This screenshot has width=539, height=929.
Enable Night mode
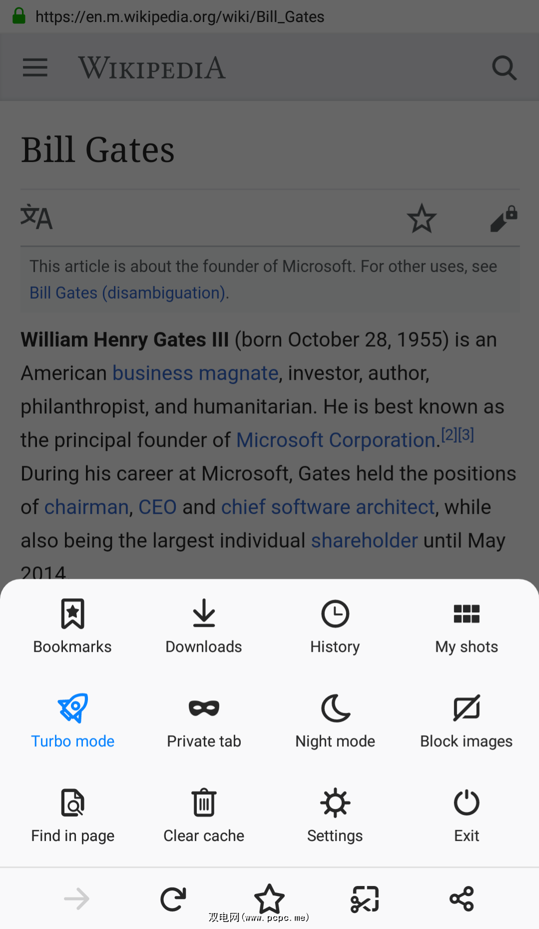pyautogui.click(x=335, y=720)
